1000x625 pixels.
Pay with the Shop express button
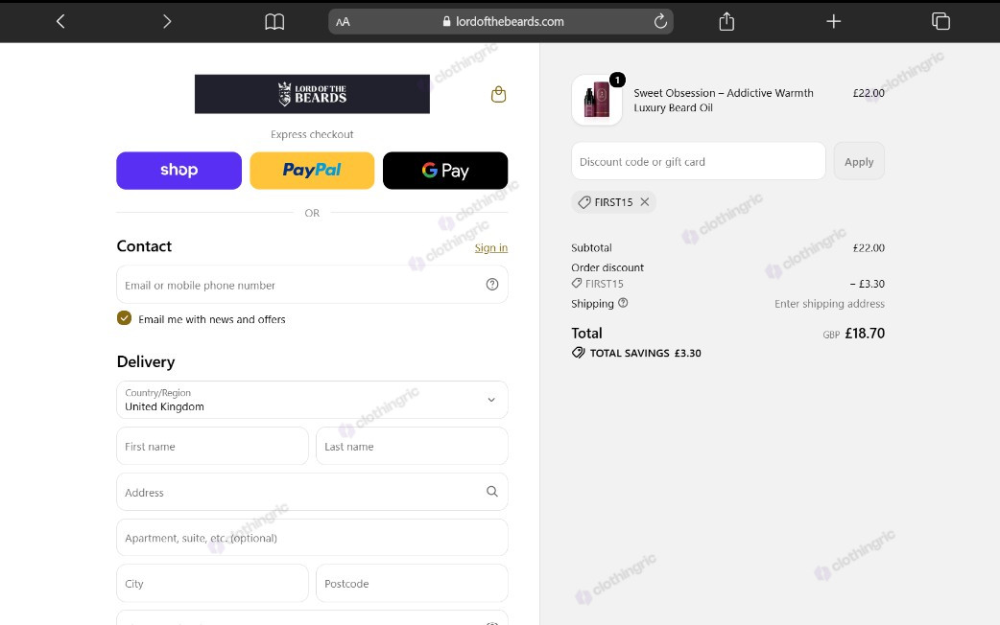pos(179,170)
